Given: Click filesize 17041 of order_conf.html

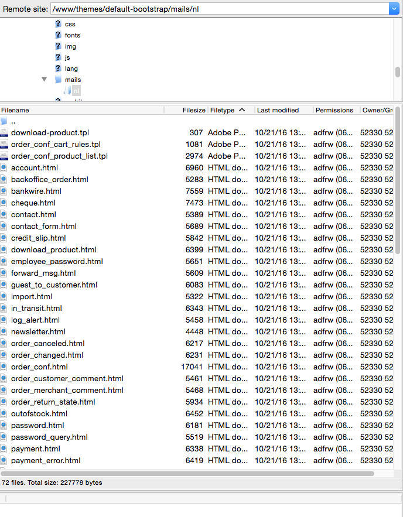Looking at the screenshot, I should tap(192, 367).
